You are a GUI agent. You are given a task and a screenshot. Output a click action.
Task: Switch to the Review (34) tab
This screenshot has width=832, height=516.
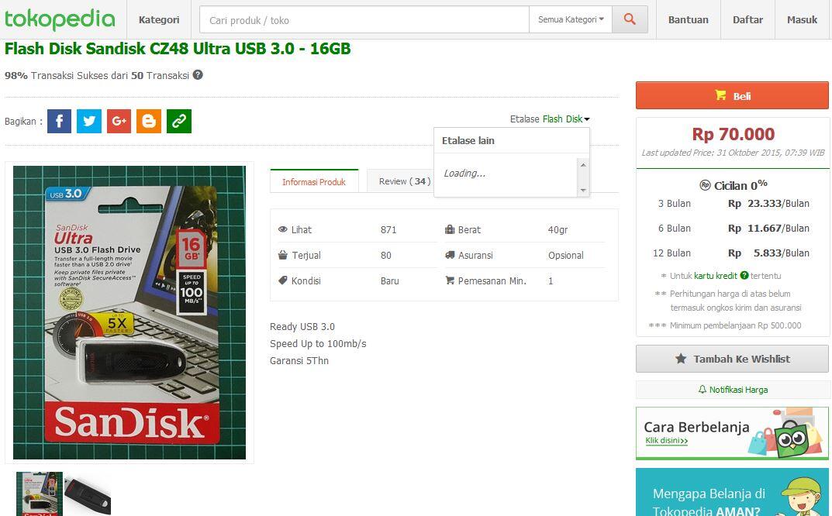404,181
